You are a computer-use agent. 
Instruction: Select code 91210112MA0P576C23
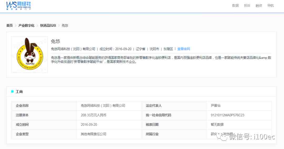(x=227, y=115)
